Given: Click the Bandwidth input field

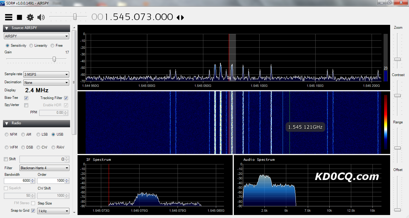Looking at the screenshot, I should pos(17,181).
